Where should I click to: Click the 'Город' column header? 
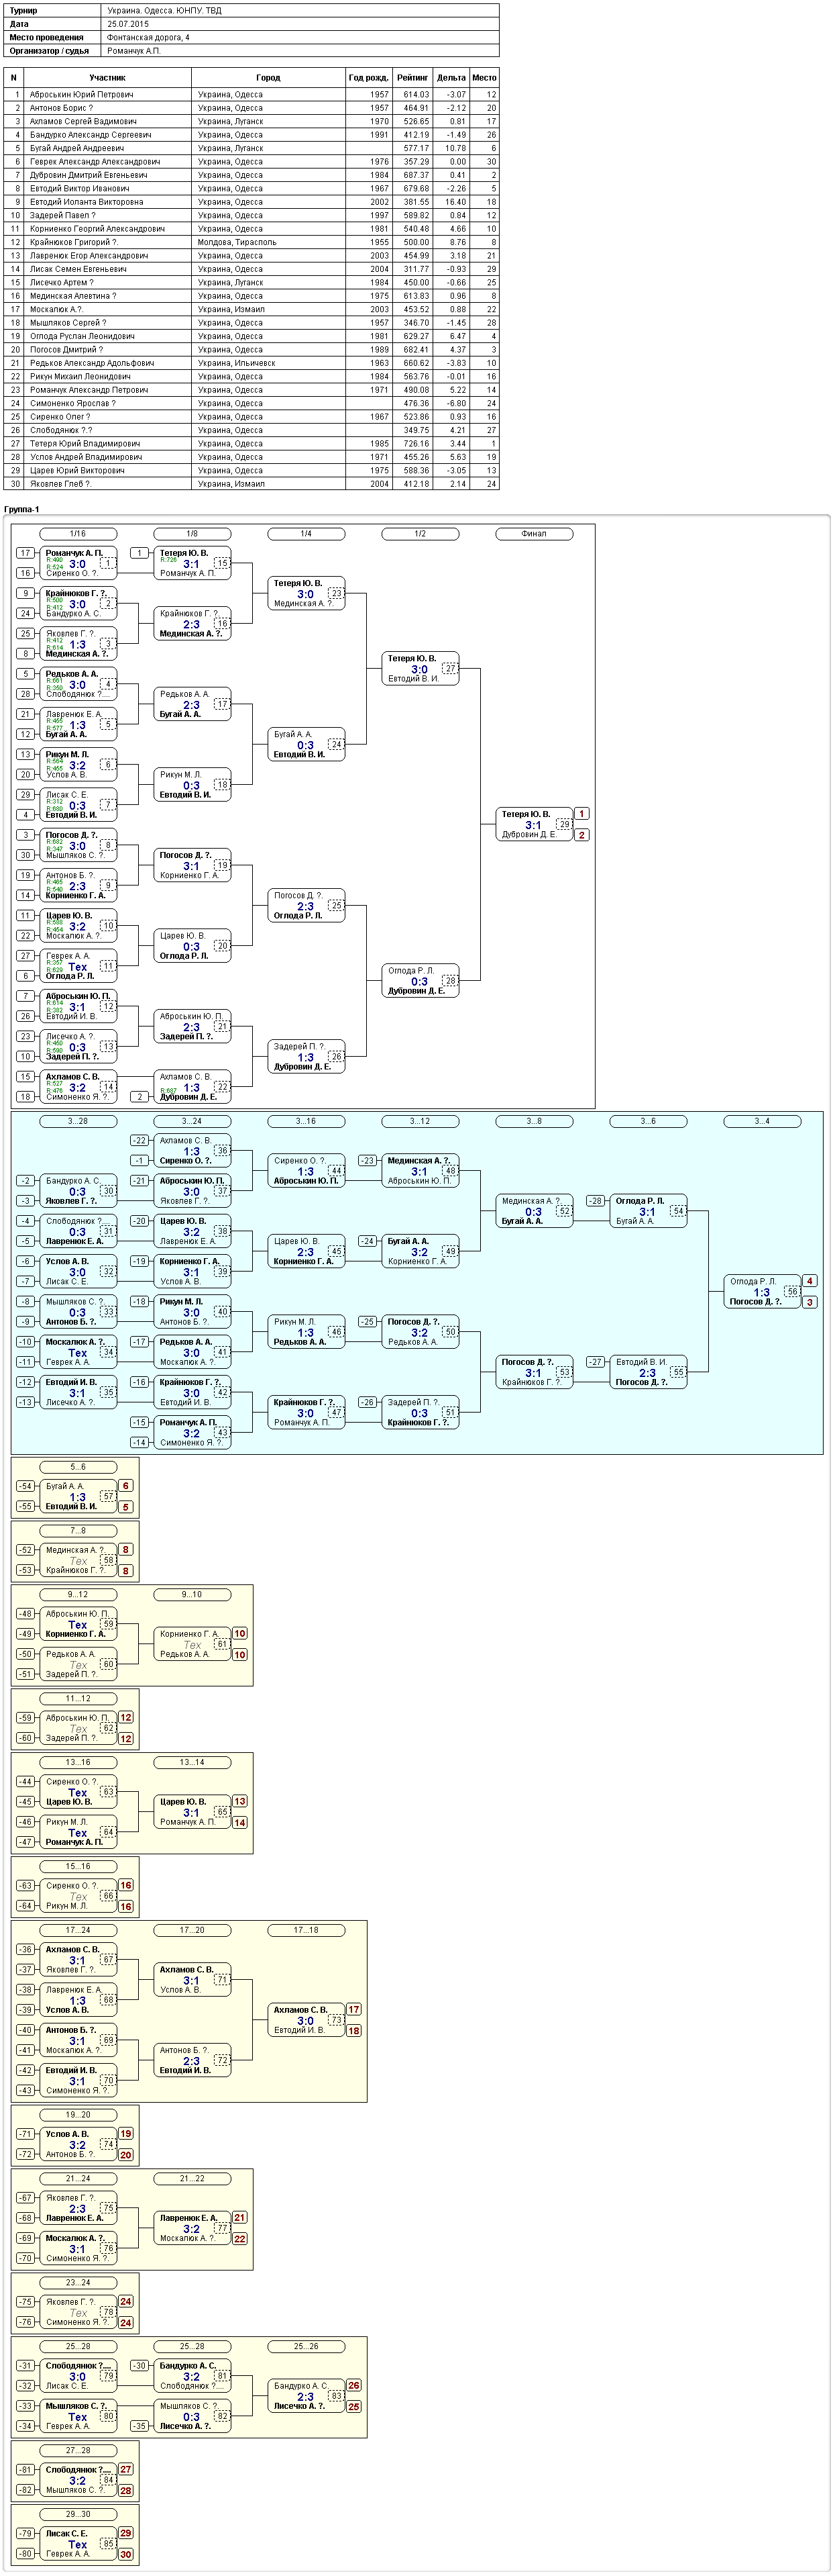268,77
